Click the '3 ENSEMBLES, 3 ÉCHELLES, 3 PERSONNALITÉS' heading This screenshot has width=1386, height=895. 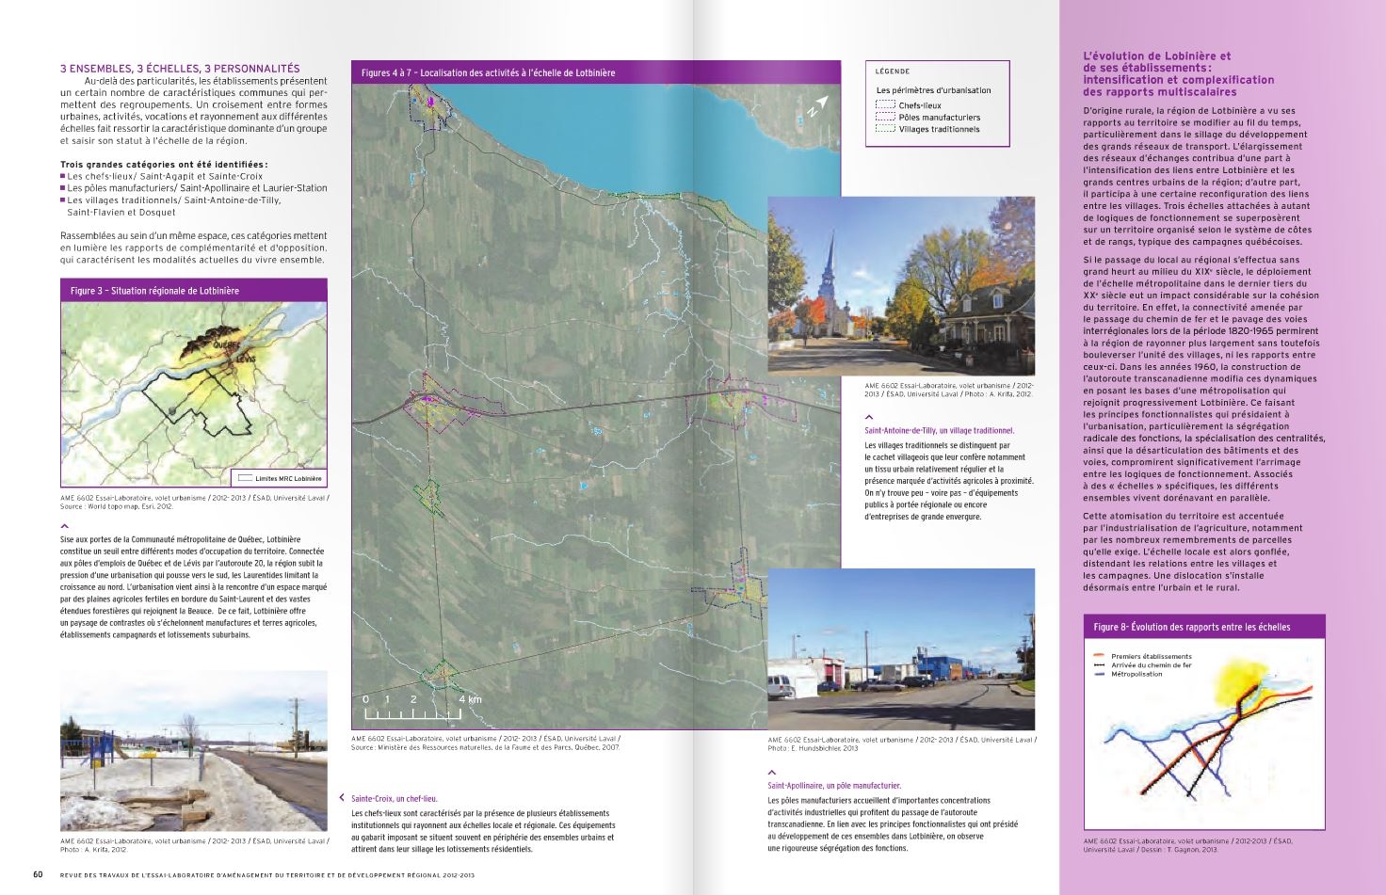[180, 69]
